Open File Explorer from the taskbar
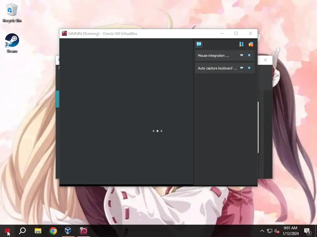The image size is (317, 237). click(38, 231)
